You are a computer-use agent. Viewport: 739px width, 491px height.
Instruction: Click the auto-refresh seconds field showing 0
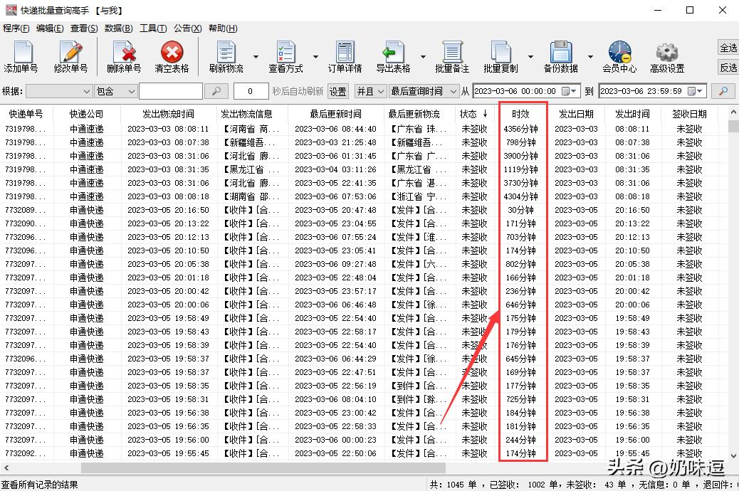(251, 91)
